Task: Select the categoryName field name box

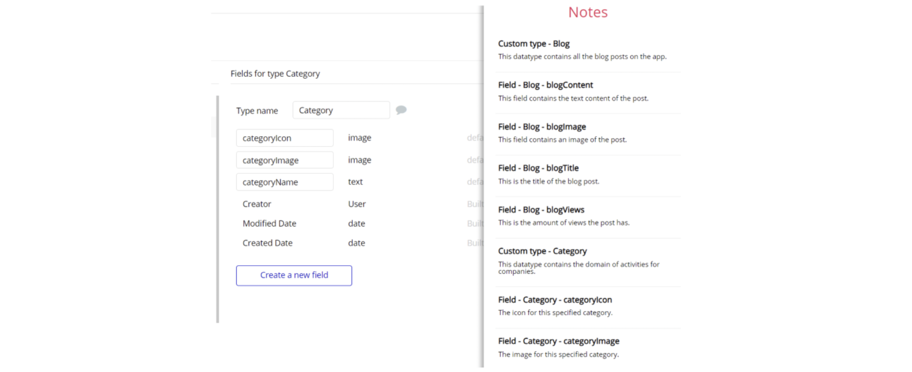Action: coord(285,182)
